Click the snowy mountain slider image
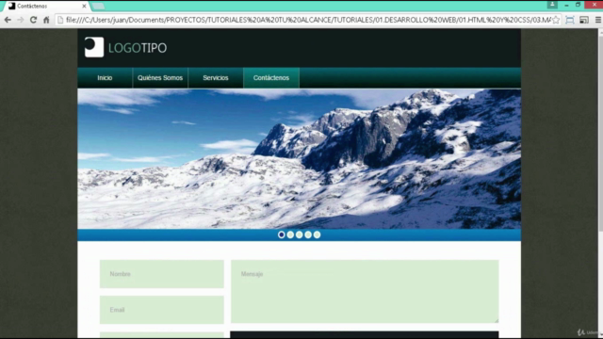Viewport: 603px width, 339px height. (x=300, y=159)
